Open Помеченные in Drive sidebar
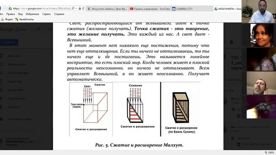 pyautogui.click(x=16, y=99)
